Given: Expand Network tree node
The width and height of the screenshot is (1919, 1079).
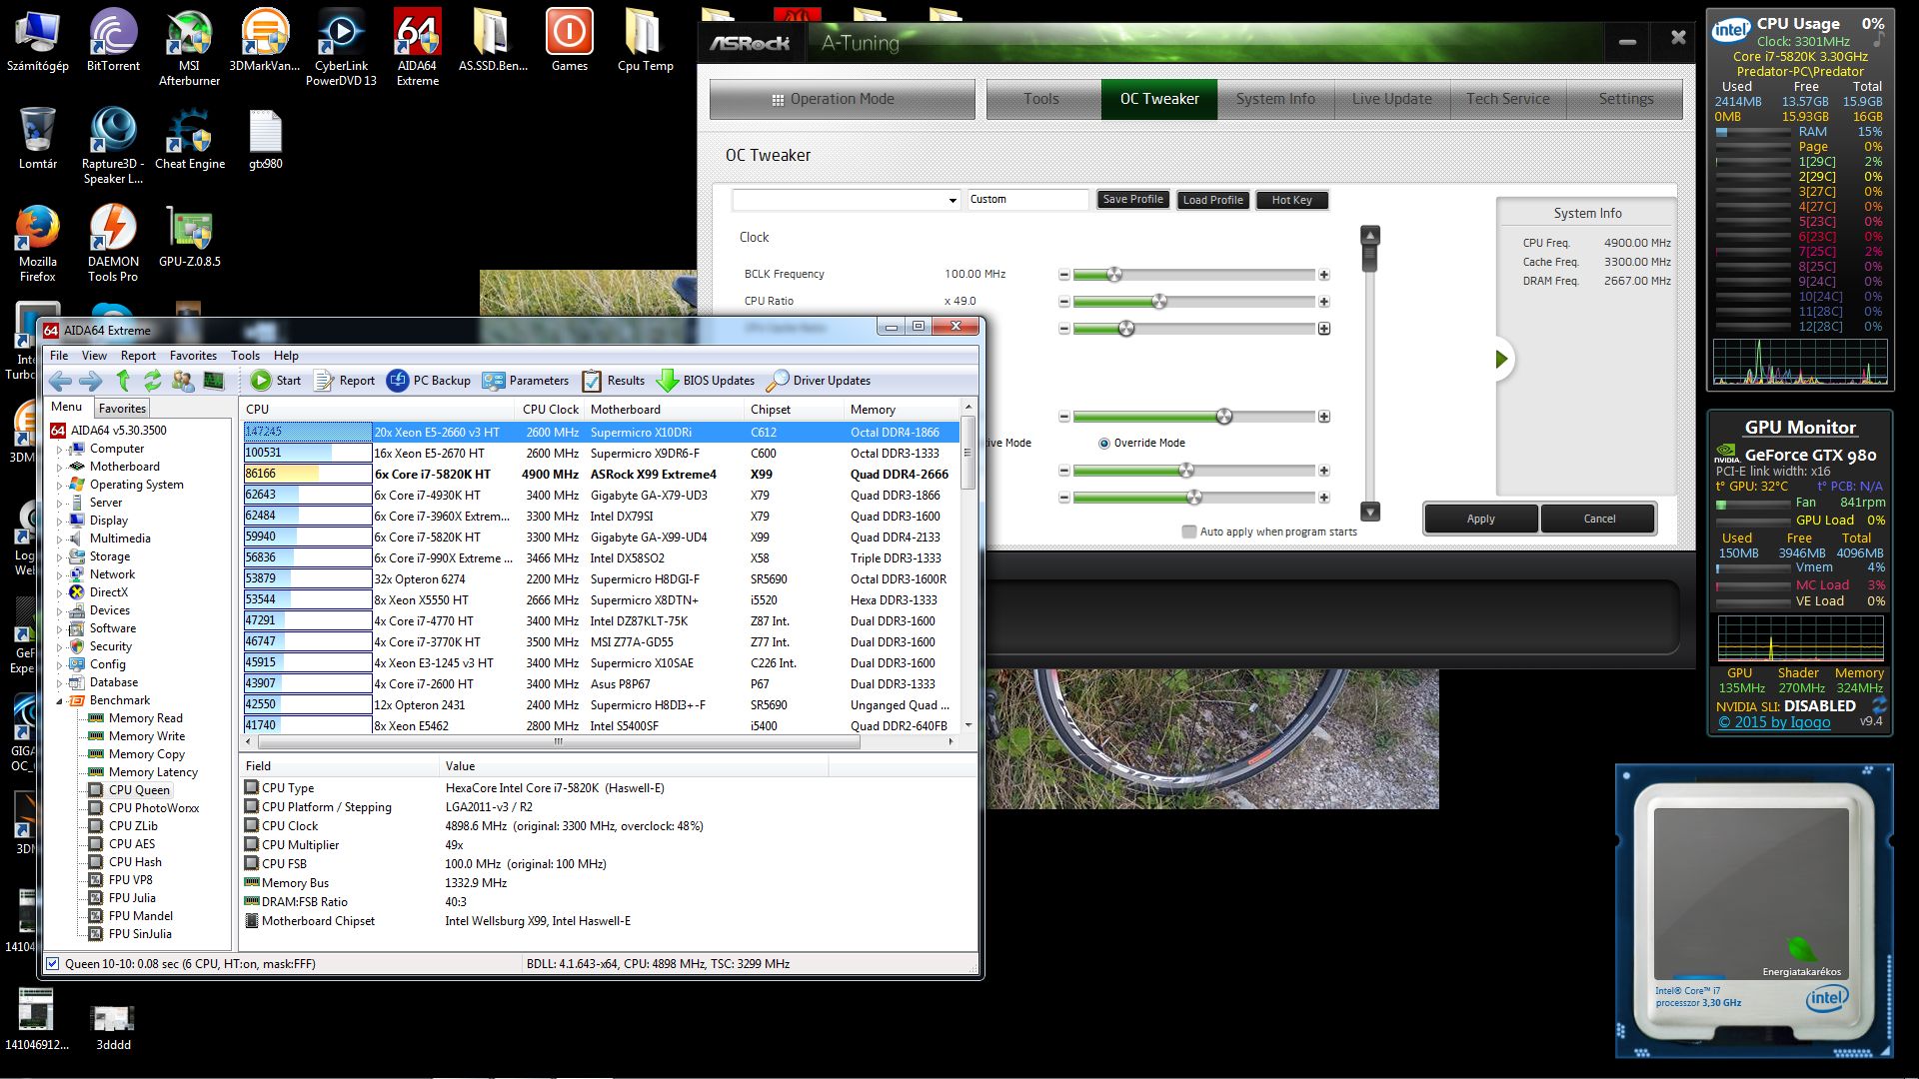Looking at the screenshot, I should click(x=59, y=575).
